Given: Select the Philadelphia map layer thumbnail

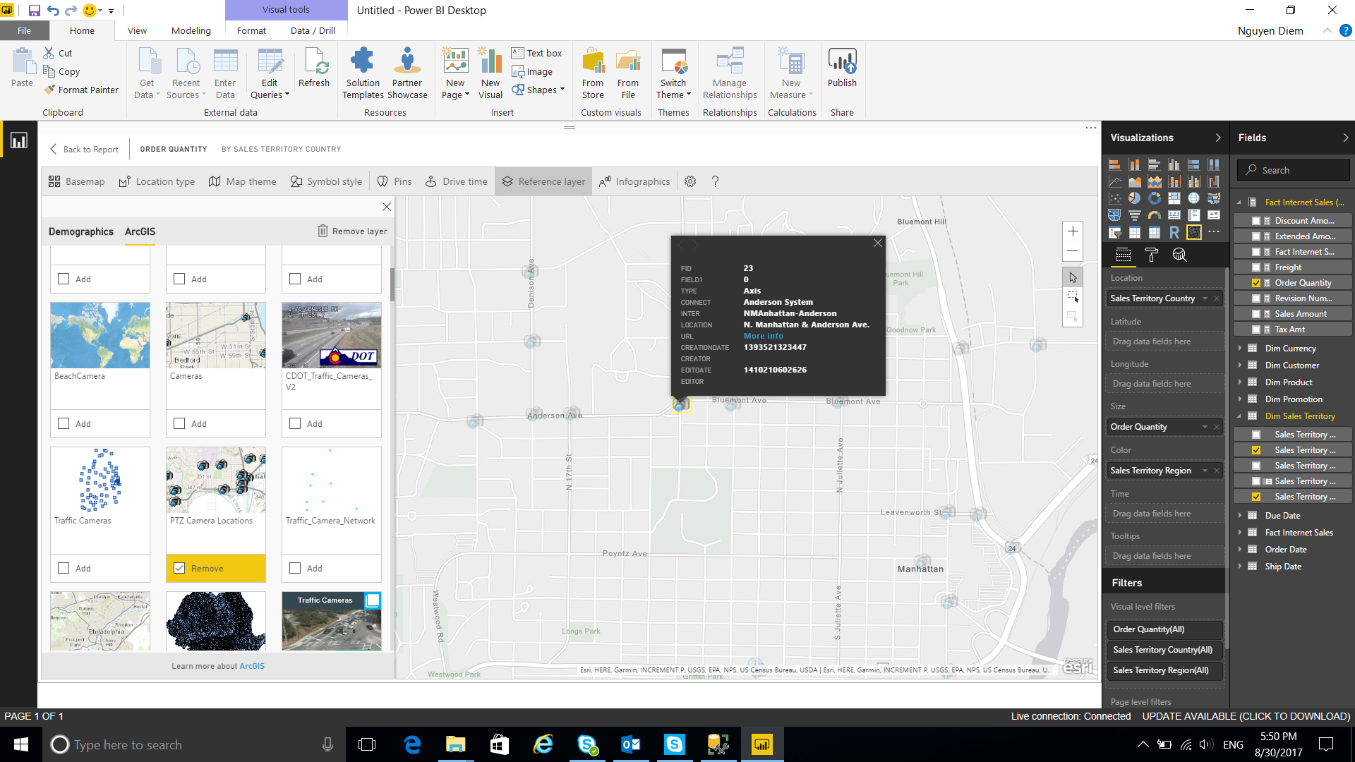Looking at the screenshot, I should pyautogui.click(x=100, y=621).
